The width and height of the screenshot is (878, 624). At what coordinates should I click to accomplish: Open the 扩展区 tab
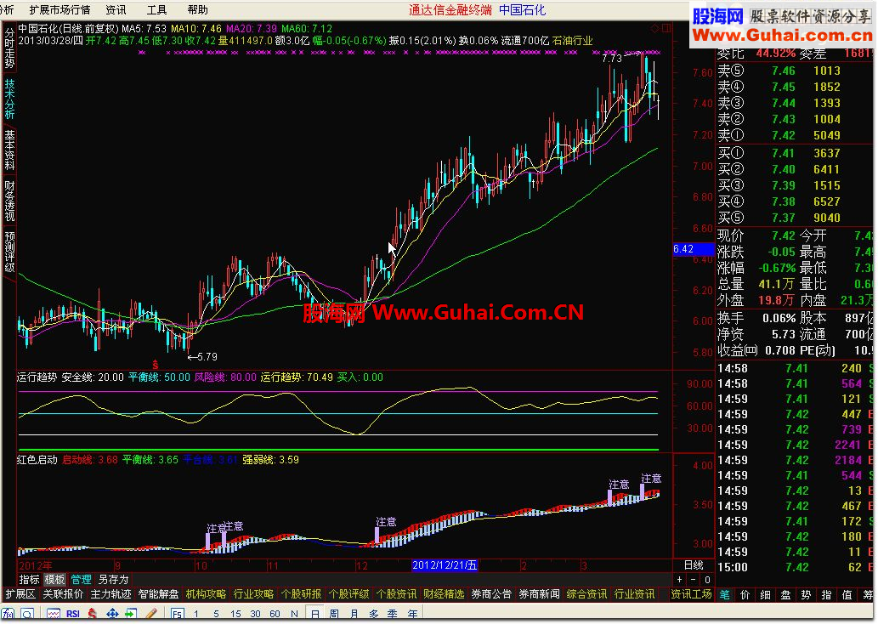(20, 594)
